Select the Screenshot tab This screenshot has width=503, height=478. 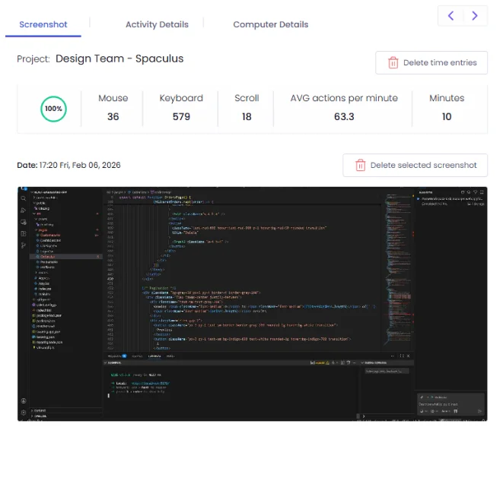pos(43,24)
